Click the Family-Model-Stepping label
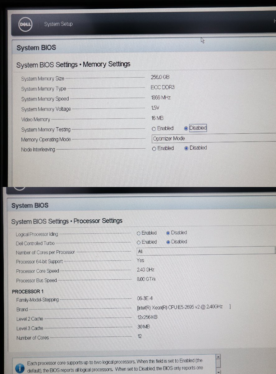276x374 pixels. [x=37, y=300]
